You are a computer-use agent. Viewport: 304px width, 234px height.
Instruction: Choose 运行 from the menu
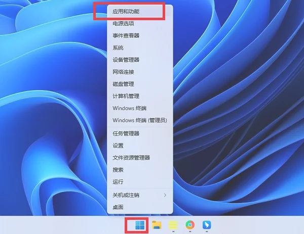point(140,182)
